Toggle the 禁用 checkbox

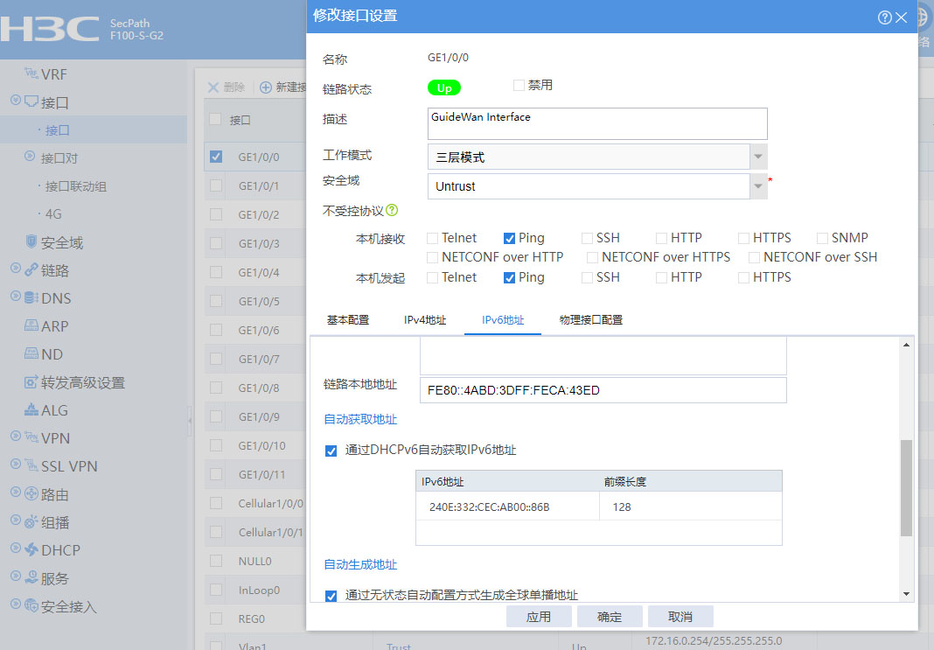(519, 85)
